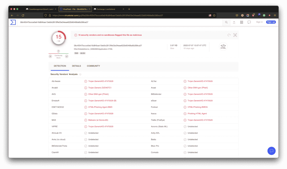Click the Trellix (FireEye) vendor name
This screenshot has width=287, height=169.
[158, 120]
